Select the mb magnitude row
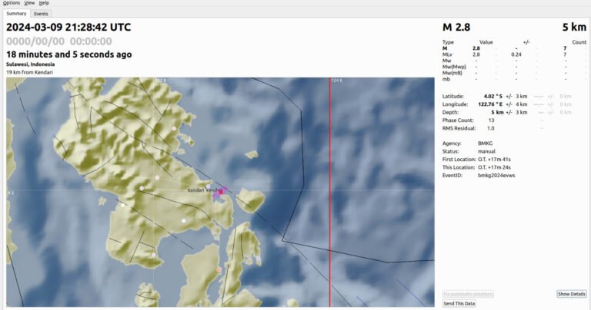The height and width of the screenshot is (310, 591). [514, 79]
